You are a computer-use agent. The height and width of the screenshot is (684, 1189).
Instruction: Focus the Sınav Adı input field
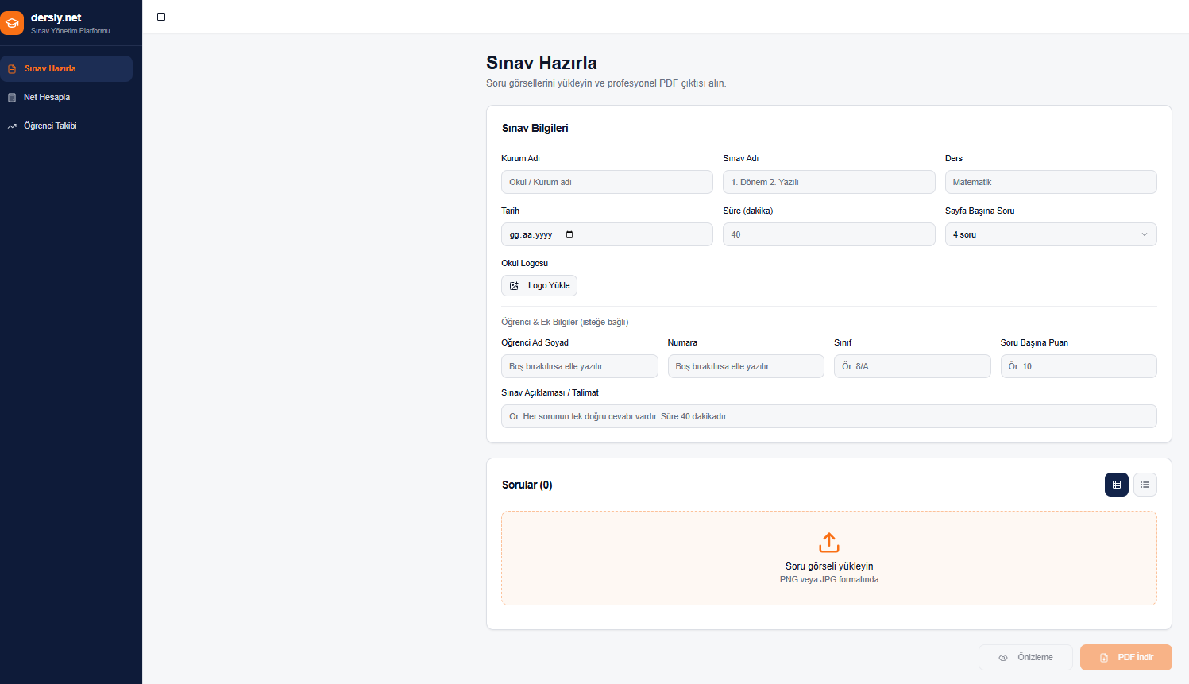pos(829,182)
